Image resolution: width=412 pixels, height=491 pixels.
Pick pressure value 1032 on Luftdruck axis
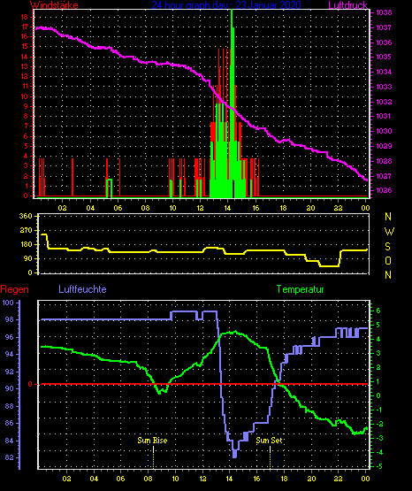click(x=384, y=102)
